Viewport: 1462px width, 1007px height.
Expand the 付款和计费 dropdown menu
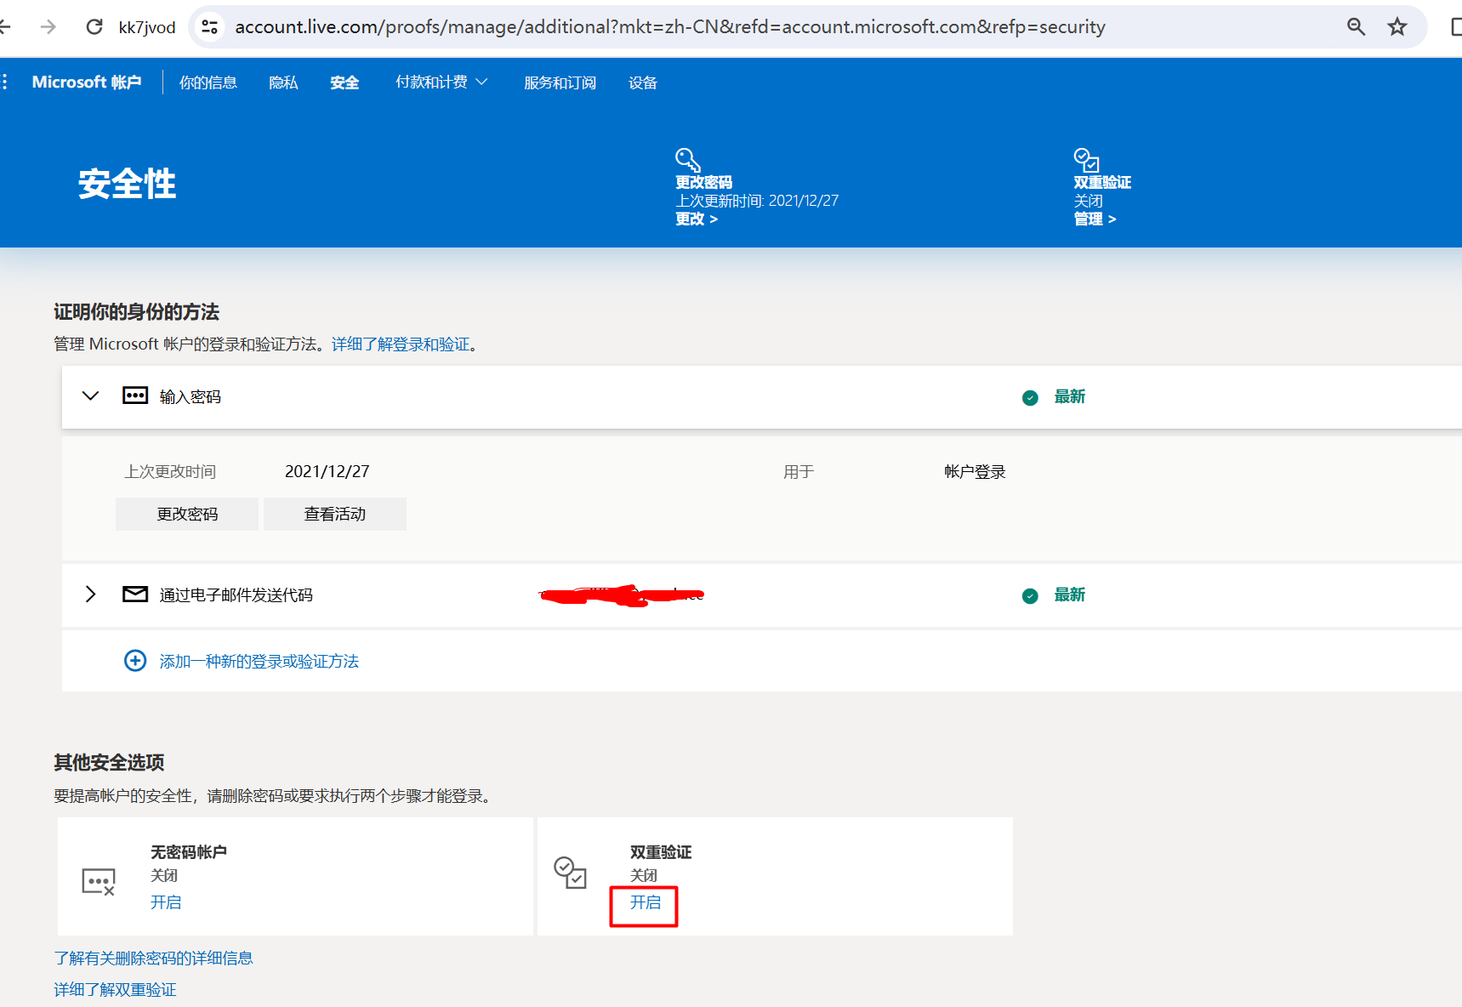pyautogui.click(x=441, y=82)
